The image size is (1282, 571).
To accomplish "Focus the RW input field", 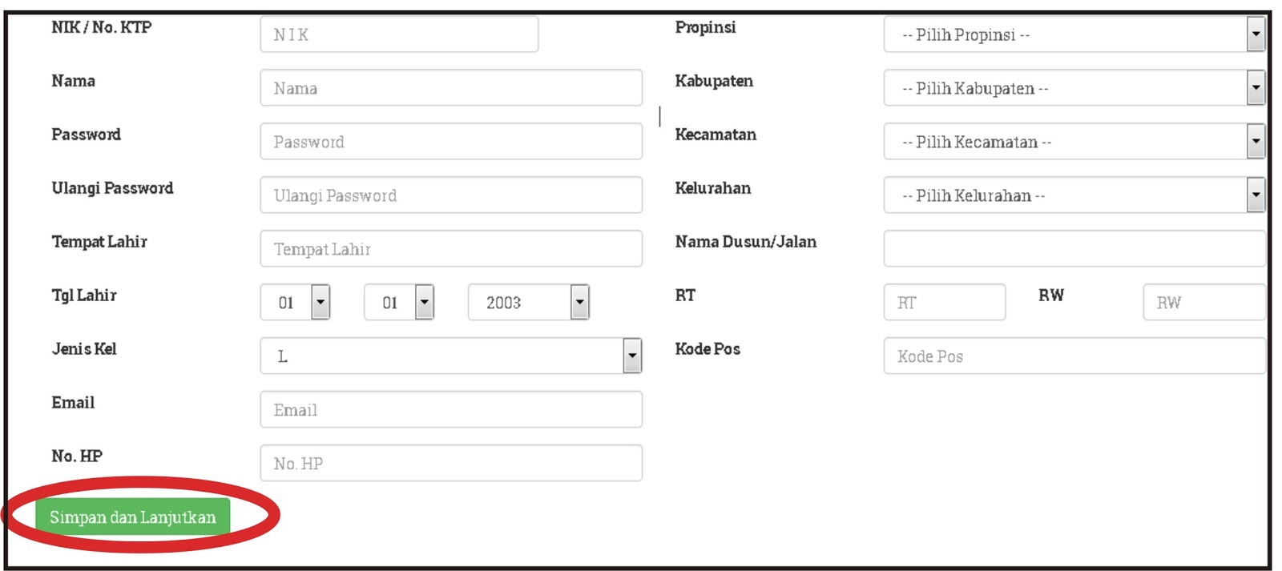I will tap(1203, 302).
